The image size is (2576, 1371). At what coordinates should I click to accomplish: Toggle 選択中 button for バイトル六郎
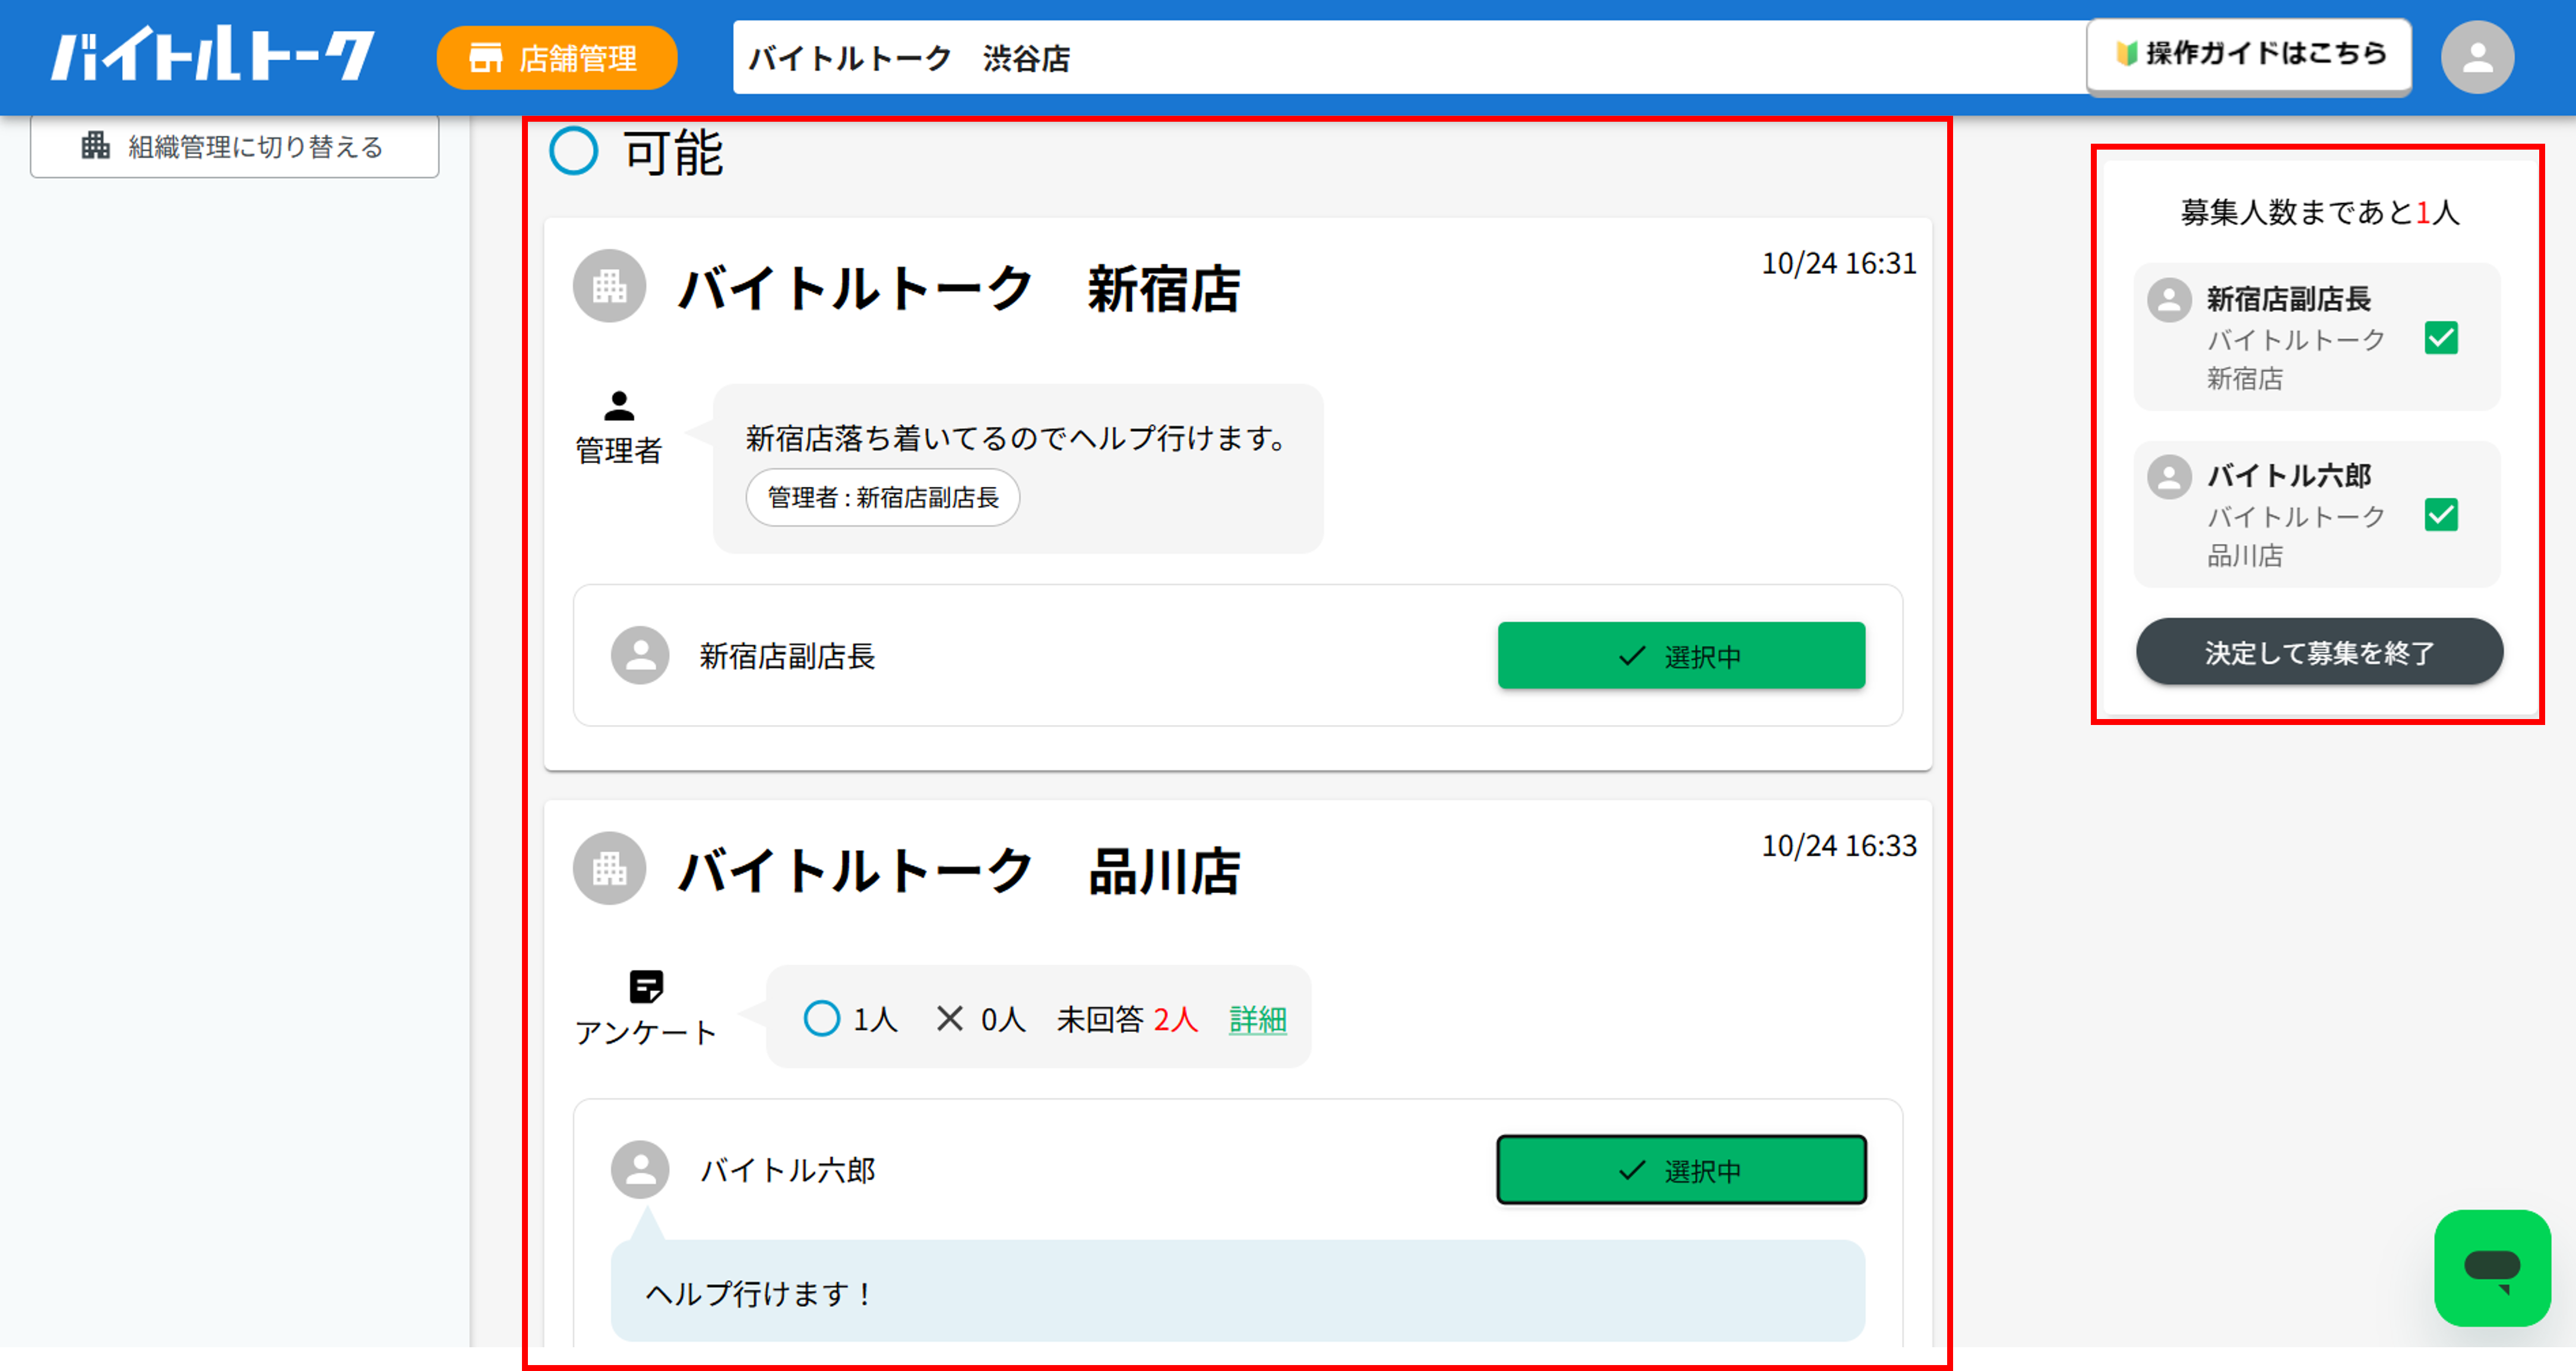pyautogui.click(x=1681, y=1170)
